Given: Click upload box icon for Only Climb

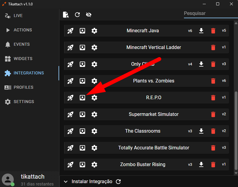Looking at the screenshot, I should coord(82,64).
